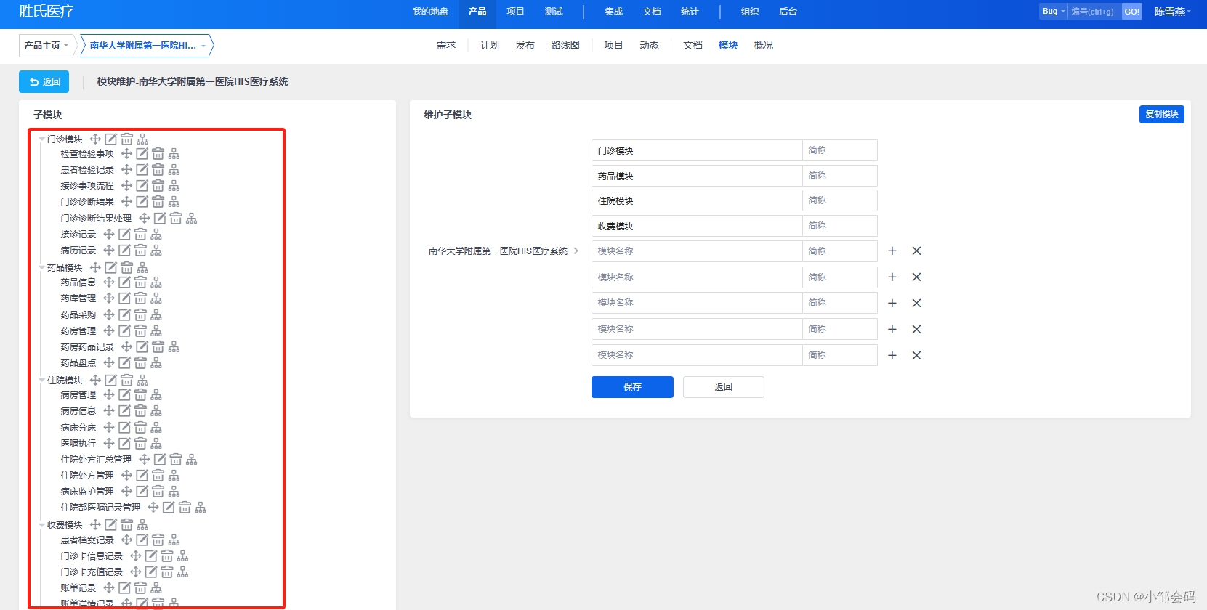This screenshot has height=610, width=1207.
Task: Edit the 住院处方汇总管理 module
Action: [x=160, y=460]
